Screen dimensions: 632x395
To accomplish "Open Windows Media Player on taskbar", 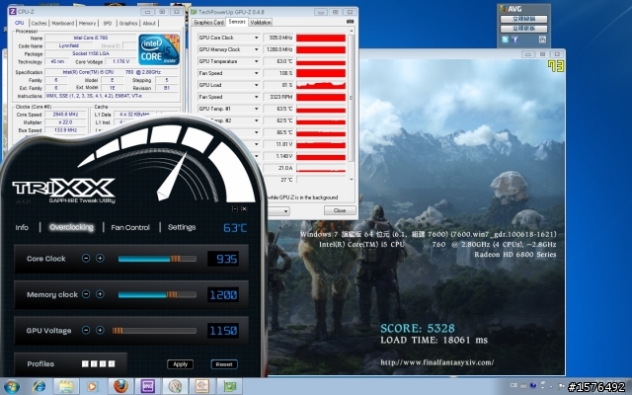I will 92,386.
